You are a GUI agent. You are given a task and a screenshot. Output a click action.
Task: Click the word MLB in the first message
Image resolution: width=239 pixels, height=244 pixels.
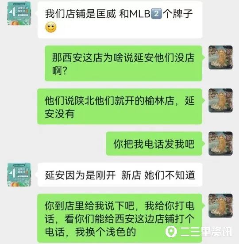pos(140,14)
